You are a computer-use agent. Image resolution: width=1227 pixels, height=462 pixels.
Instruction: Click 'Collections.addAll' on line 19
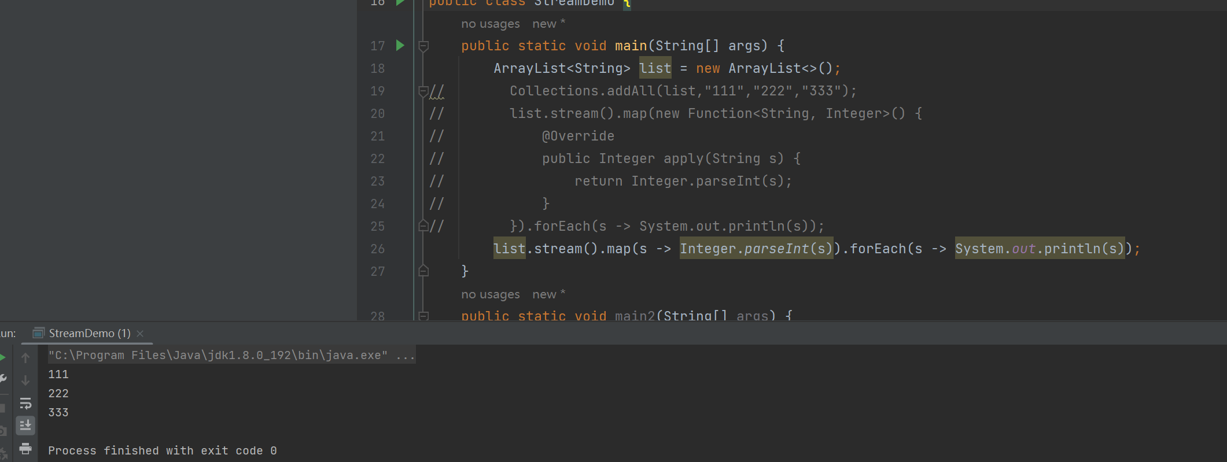[x=583, y=91]
